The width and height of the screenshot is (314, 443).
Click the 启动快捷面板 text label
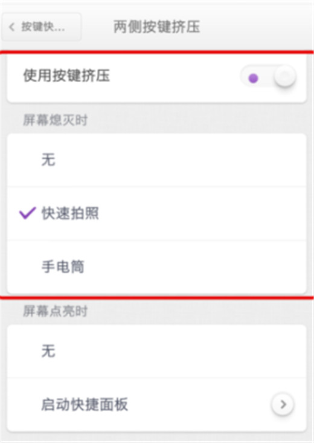tap(85, 404)
